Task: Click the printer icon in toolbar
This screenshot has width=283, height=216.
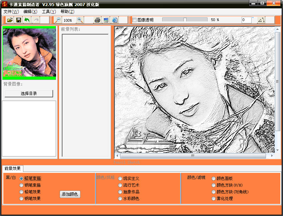Action: tap(97, 20)
